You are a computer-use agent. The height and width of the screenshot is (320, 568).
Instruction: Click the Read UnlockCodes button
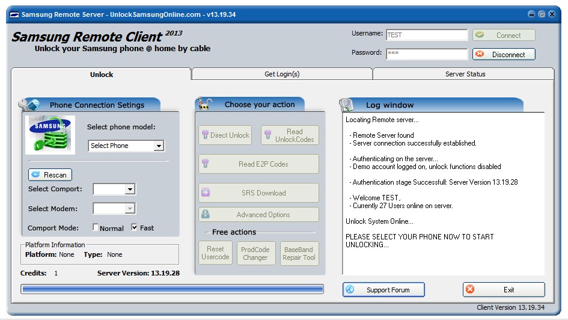click(x=290, y=135)
